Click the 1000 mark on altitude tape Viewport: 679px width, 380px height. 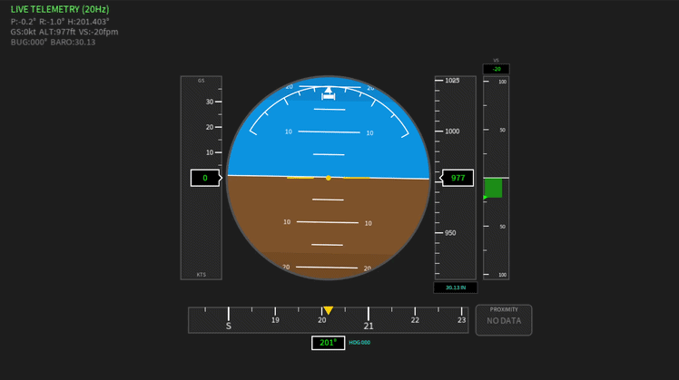(x=452, y=132)
